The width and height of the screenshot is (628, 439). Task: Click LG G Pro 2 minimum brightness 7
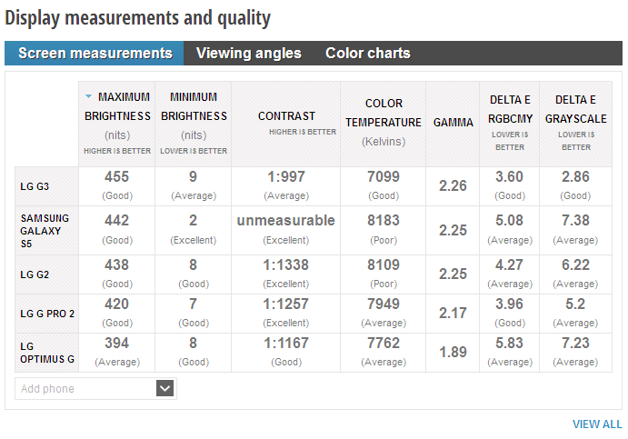tap(193, 304)
